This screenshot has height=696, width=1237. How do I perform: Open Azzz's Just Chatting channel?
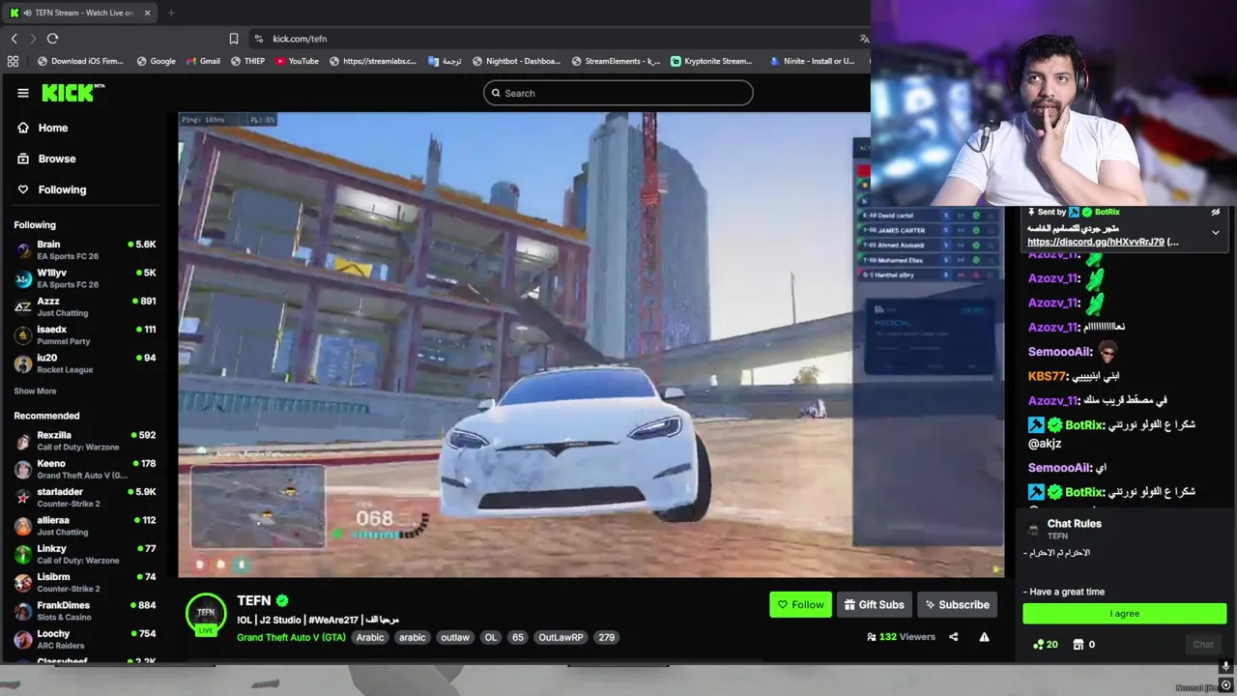pyautogui.click(x=85, y=306)
